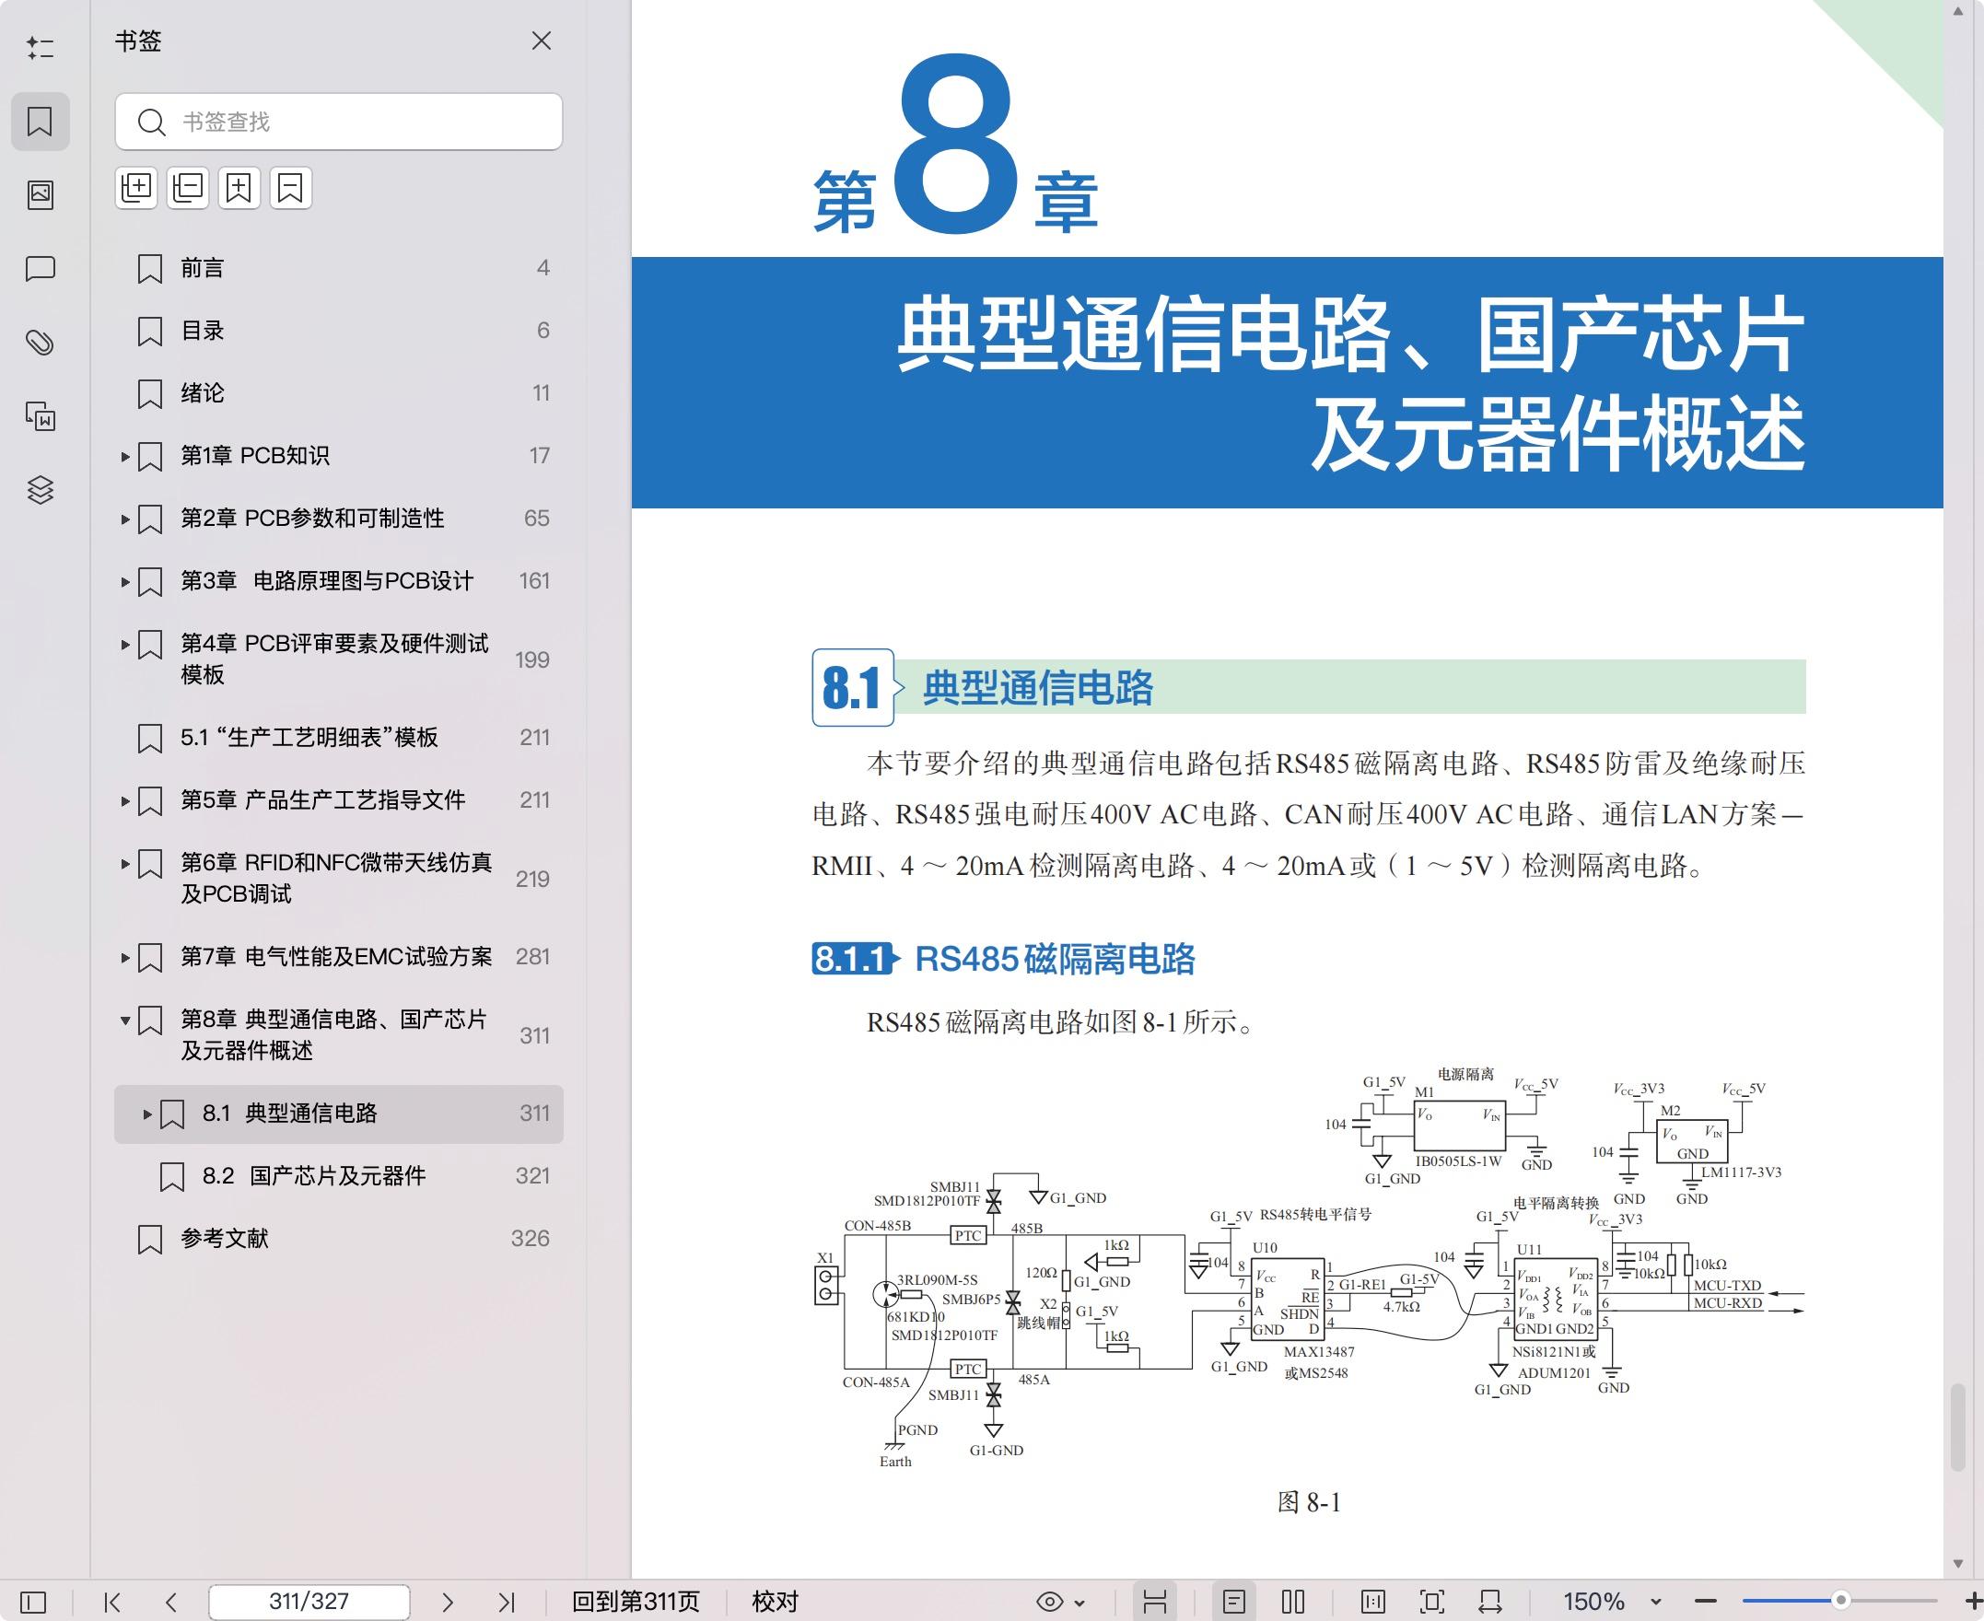Screen dimensions: 1984x1621
Task: Go to previous page arrow
Action: tap(169, 1603)
